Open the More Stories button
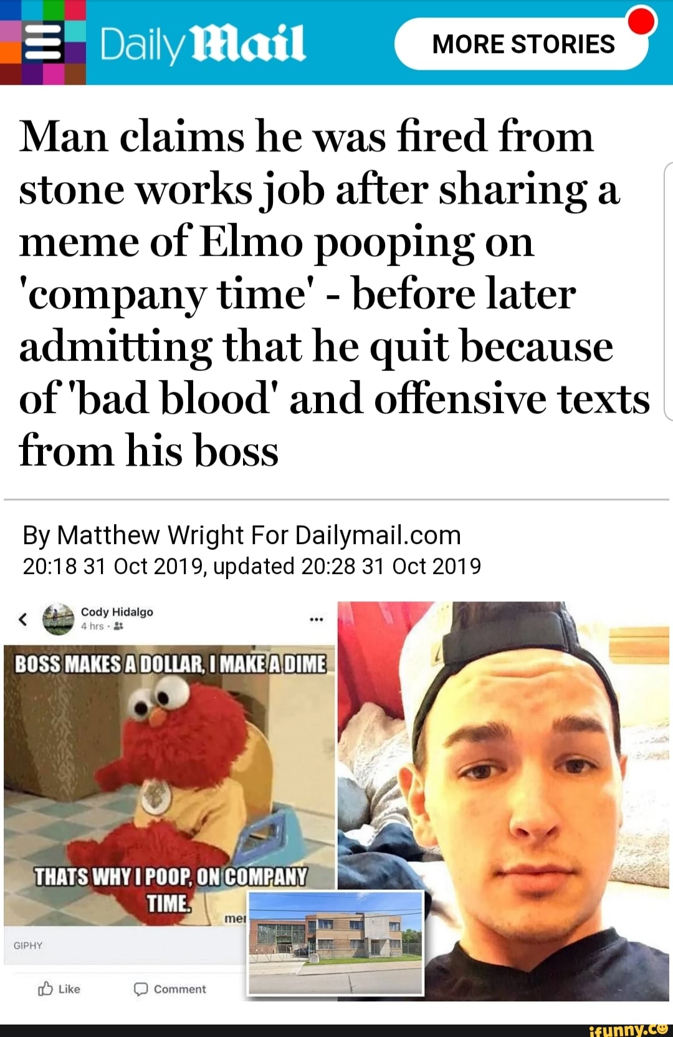 click(x=522, y=44)
